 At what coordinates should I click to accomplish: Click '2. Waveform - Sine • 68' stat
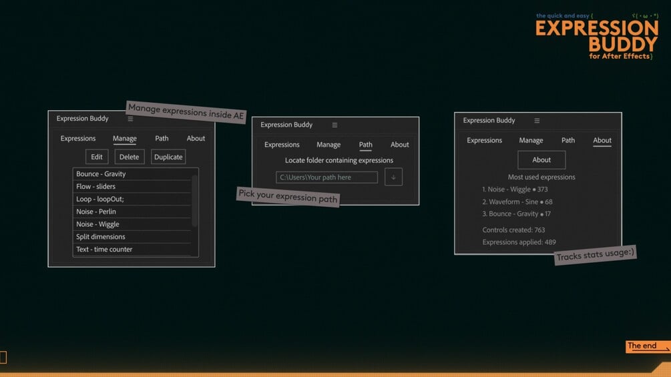(x=517, y=202)
